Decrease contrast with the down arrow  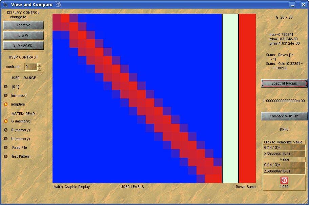[39, 69]
